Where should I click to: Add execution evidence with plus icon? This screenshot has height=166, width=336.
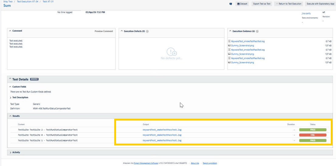pyautogui.click(x=257, y=31)
